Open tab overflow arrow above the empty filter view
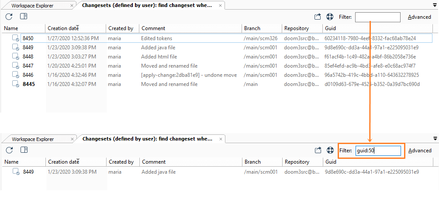 (435, 5)
